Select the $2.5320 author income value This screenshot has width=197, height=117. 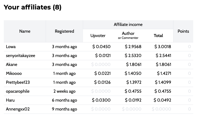pyautogui.click(x=133, y=56)
